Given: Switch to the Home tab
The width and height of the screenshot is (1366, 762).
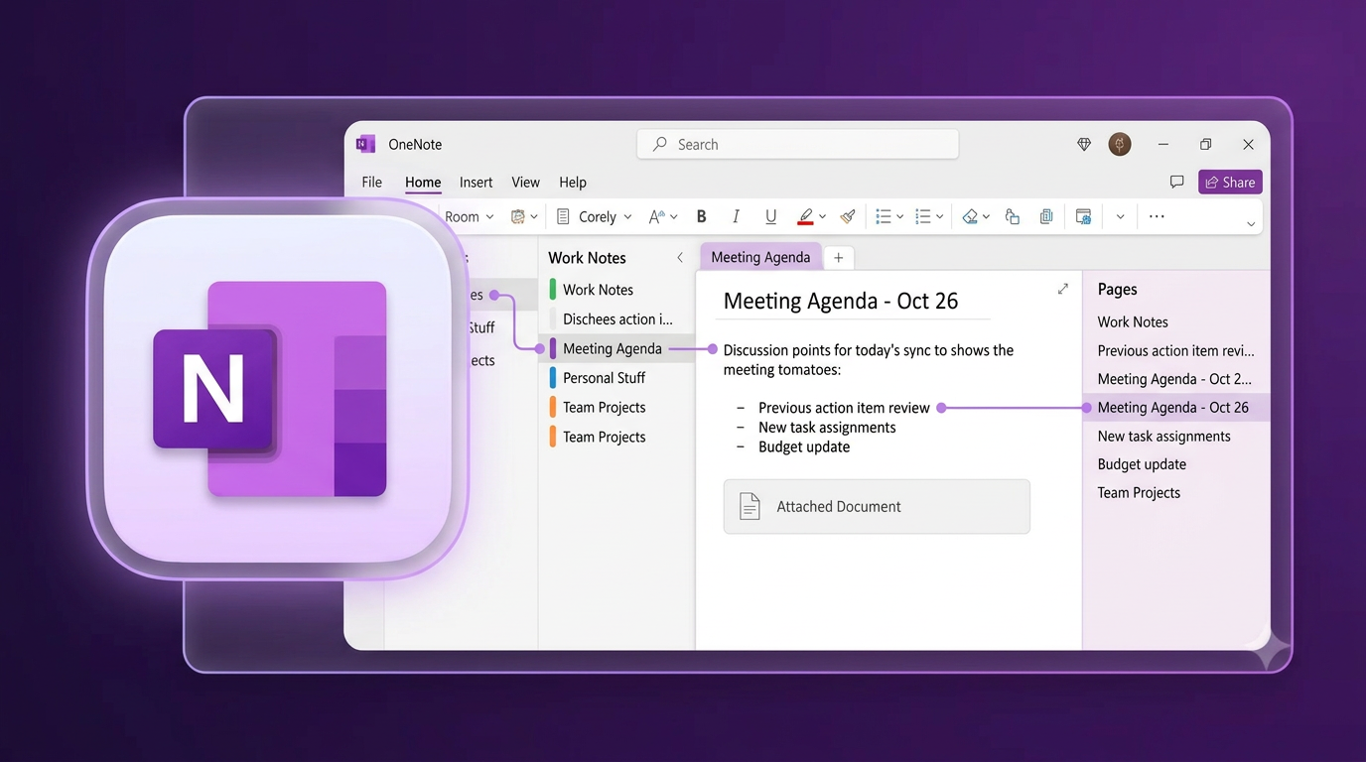Looking at the screenshot, I should click(423, 182).
